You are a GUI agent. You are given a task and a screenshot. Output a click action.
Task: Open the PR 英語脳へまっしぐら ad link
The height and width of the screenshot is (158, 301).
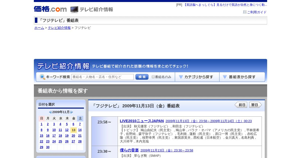pos(225,5)
